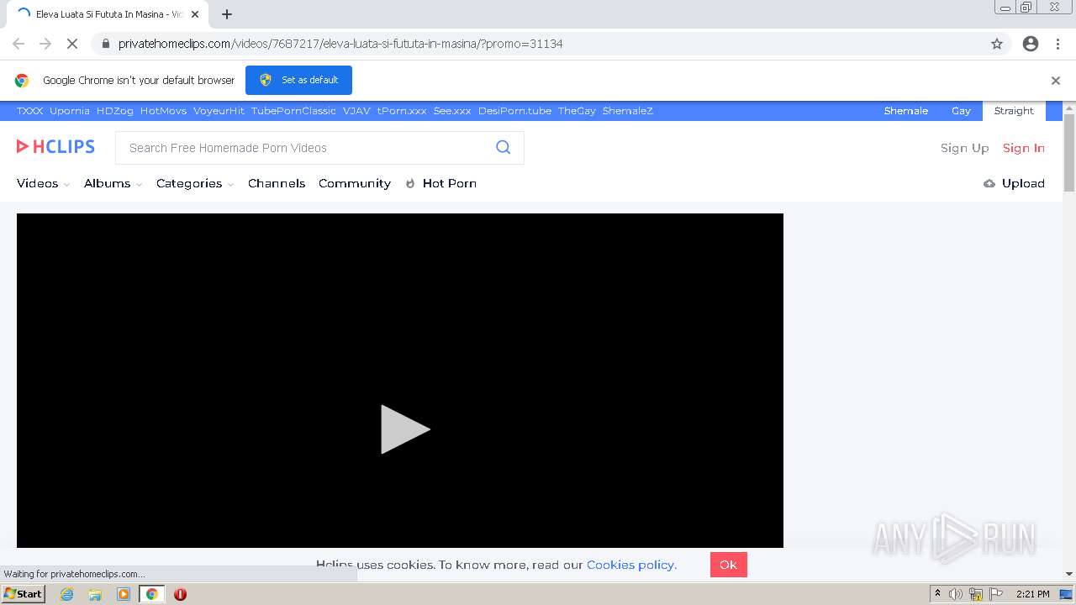
Task: Show hidden tray icons arrow
Action: 937,594
